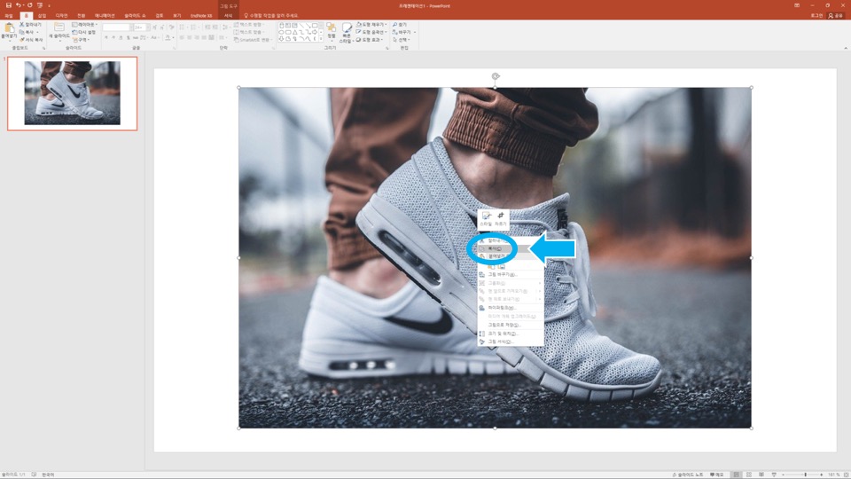Click the 정렬 (Arrange) icon
Screen dimensions: 851x479
point(331,31)
